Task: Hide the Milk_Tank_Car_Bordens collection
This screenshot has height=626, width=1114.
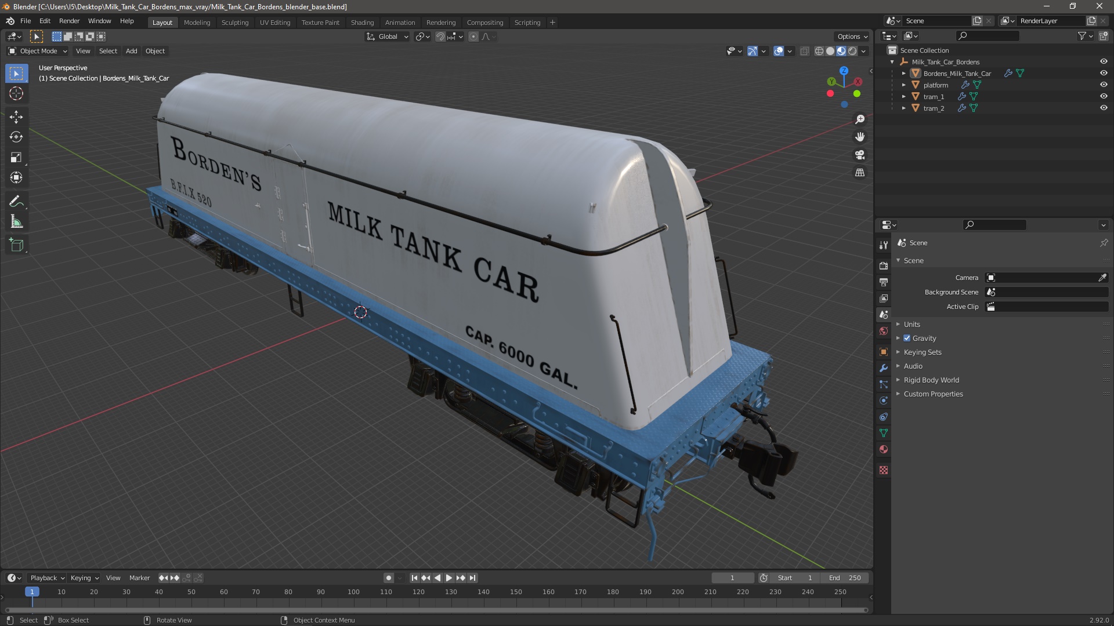Action: [1104, 61]
